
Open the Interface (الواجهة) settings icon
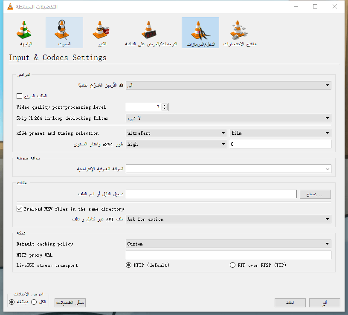click(x=24, y=33)
